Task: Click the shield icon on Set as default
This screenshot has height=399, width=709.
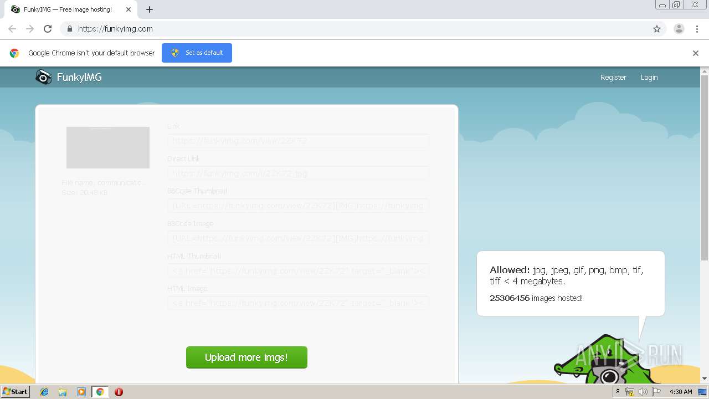Action: pyautogui.click(x=175, y=53)
